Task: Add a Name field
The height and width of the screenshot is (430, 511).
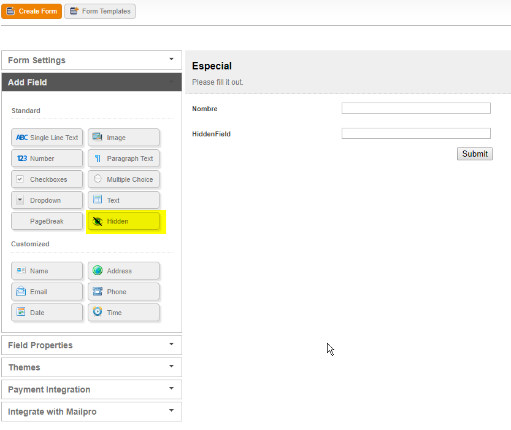Action: [47, 271]
